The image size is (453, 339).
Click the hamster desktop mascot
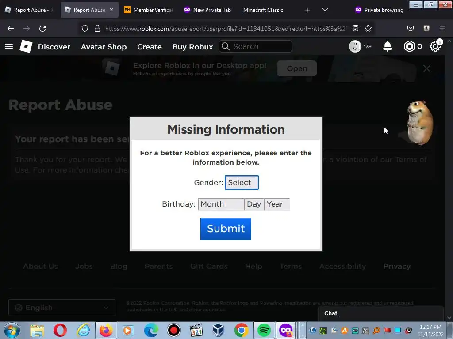click(x=420, y=122)
